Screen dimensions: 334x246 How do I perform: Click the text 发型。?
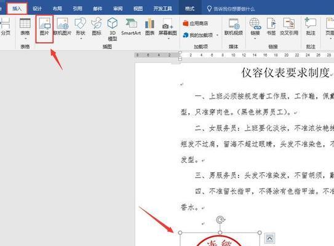(x=190, y=160)
